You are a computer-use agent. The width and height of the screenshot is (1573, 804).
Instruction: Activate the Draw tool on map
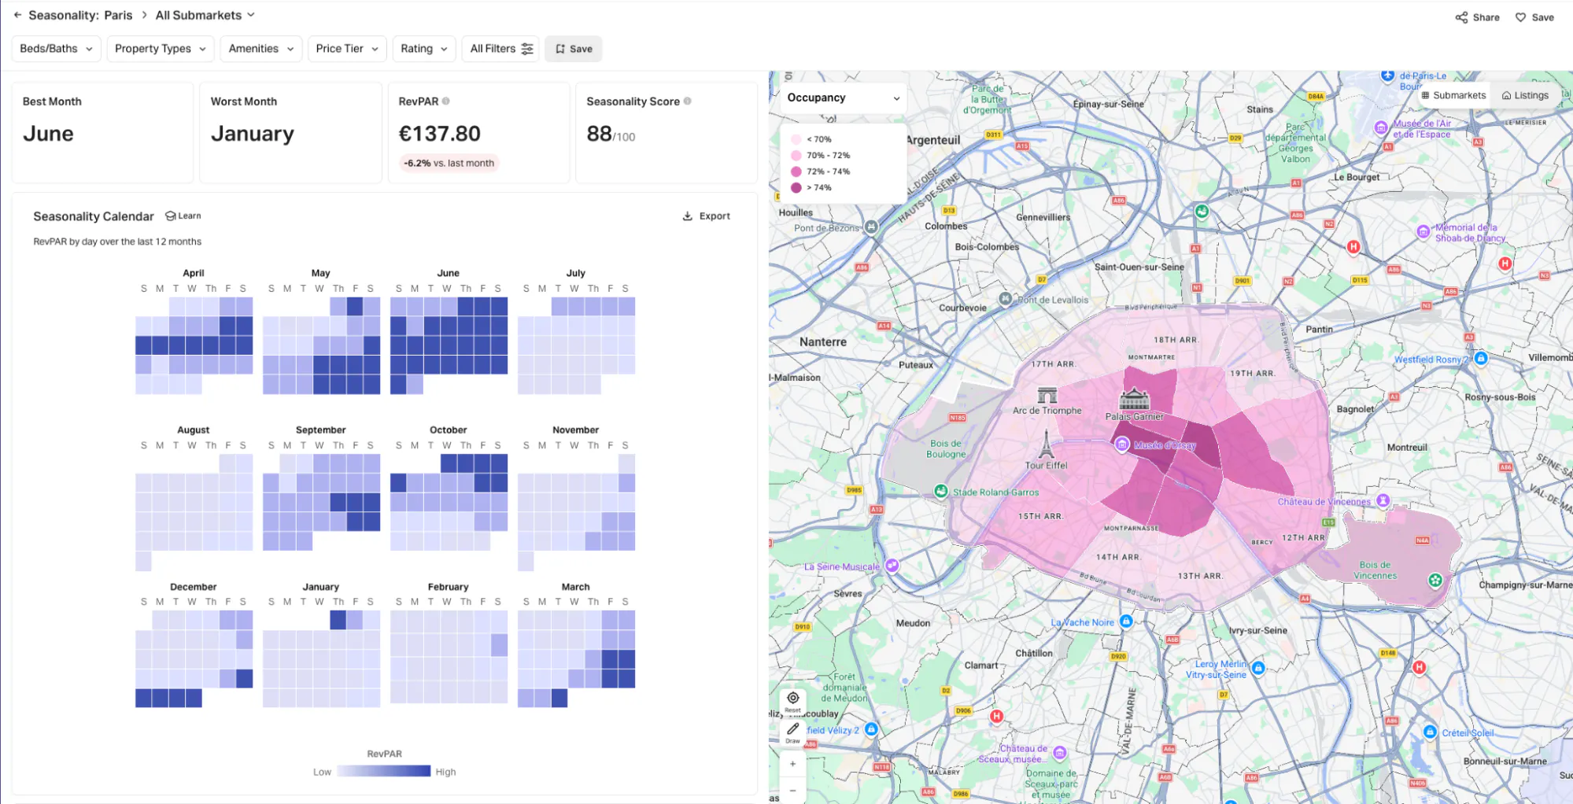tap(793, 732)
